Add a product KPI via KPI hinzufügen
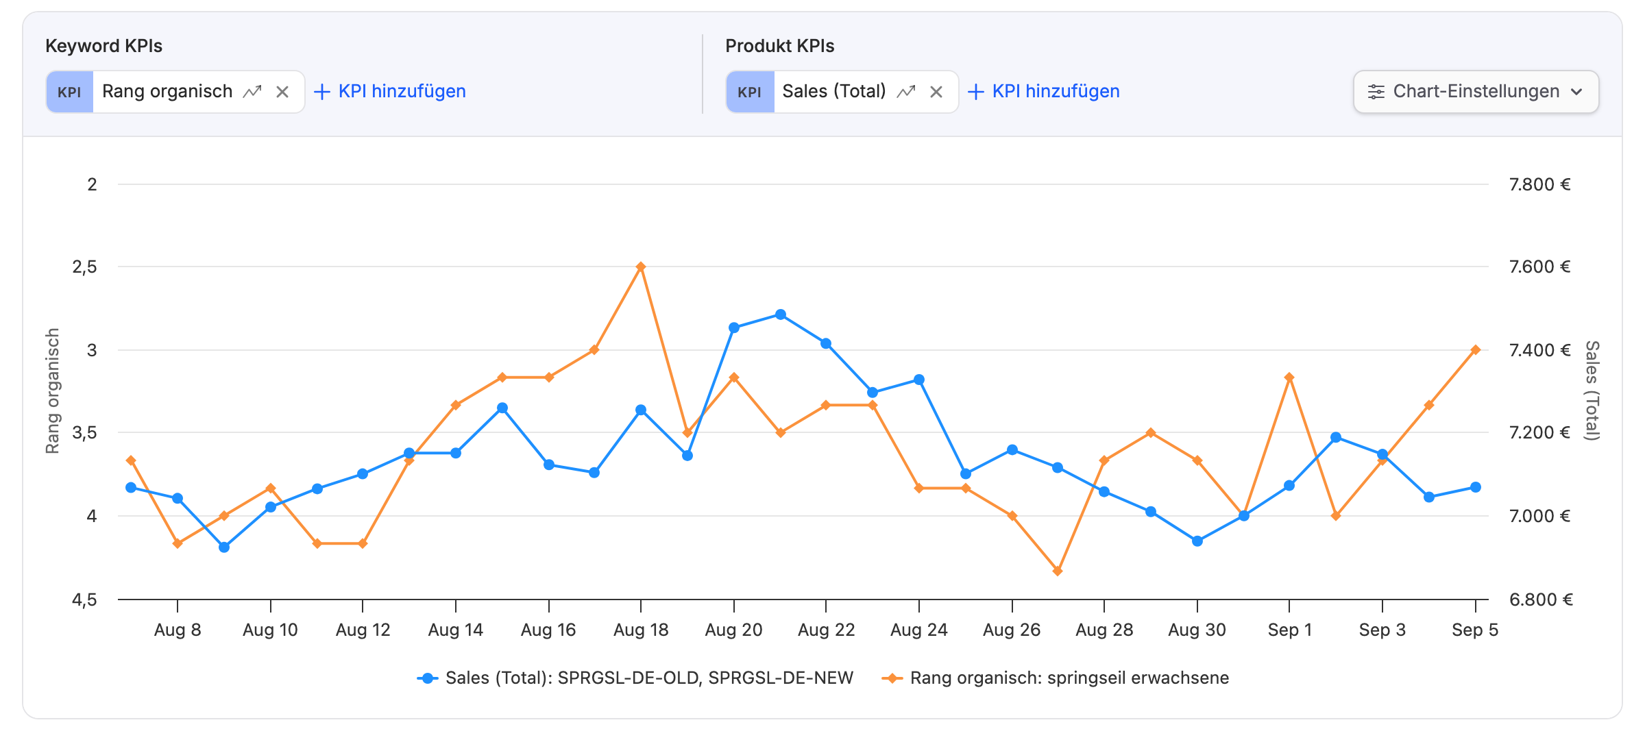 point(1043,91)
